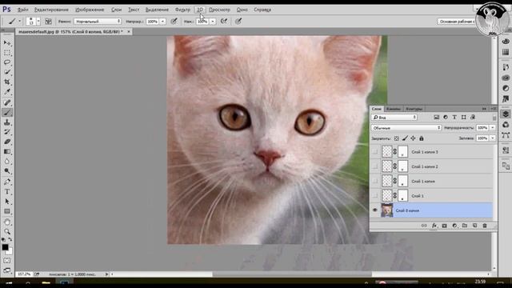Show Слой 1 копия 3 layer visibility
Viewport: 512px width, 288px height.
click(x=375, y=152)
